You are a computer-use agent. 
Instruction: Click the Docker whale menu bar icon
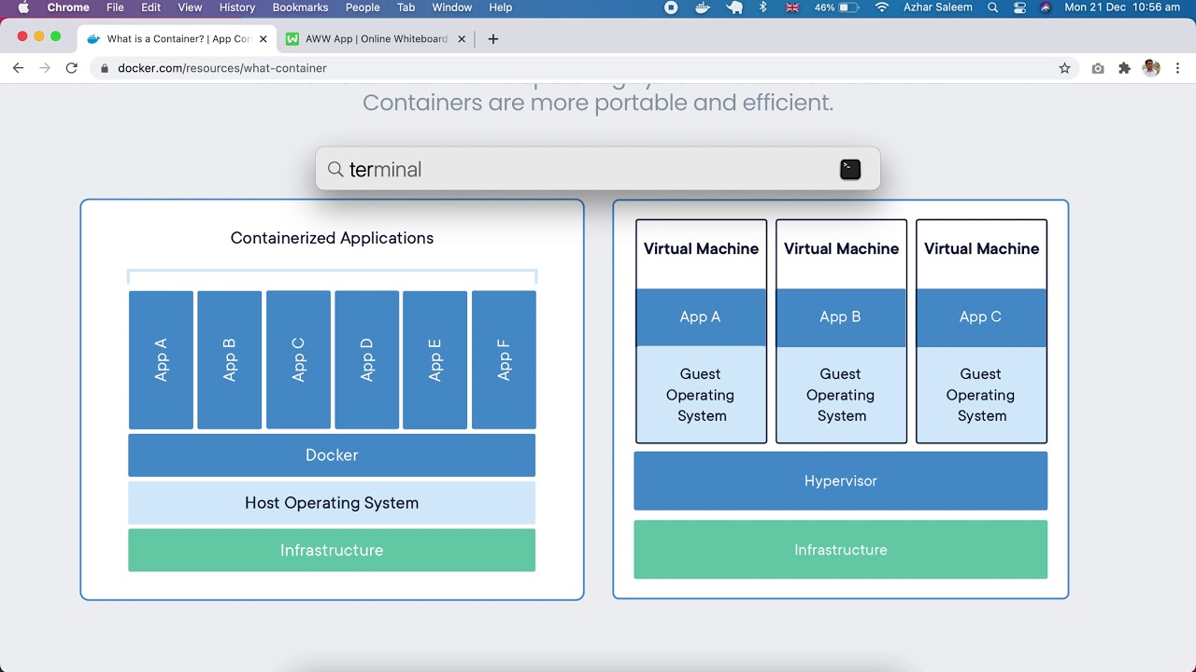704,7
